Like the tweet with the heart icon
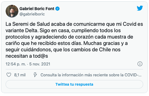149x96 pixels. [9, 75]
